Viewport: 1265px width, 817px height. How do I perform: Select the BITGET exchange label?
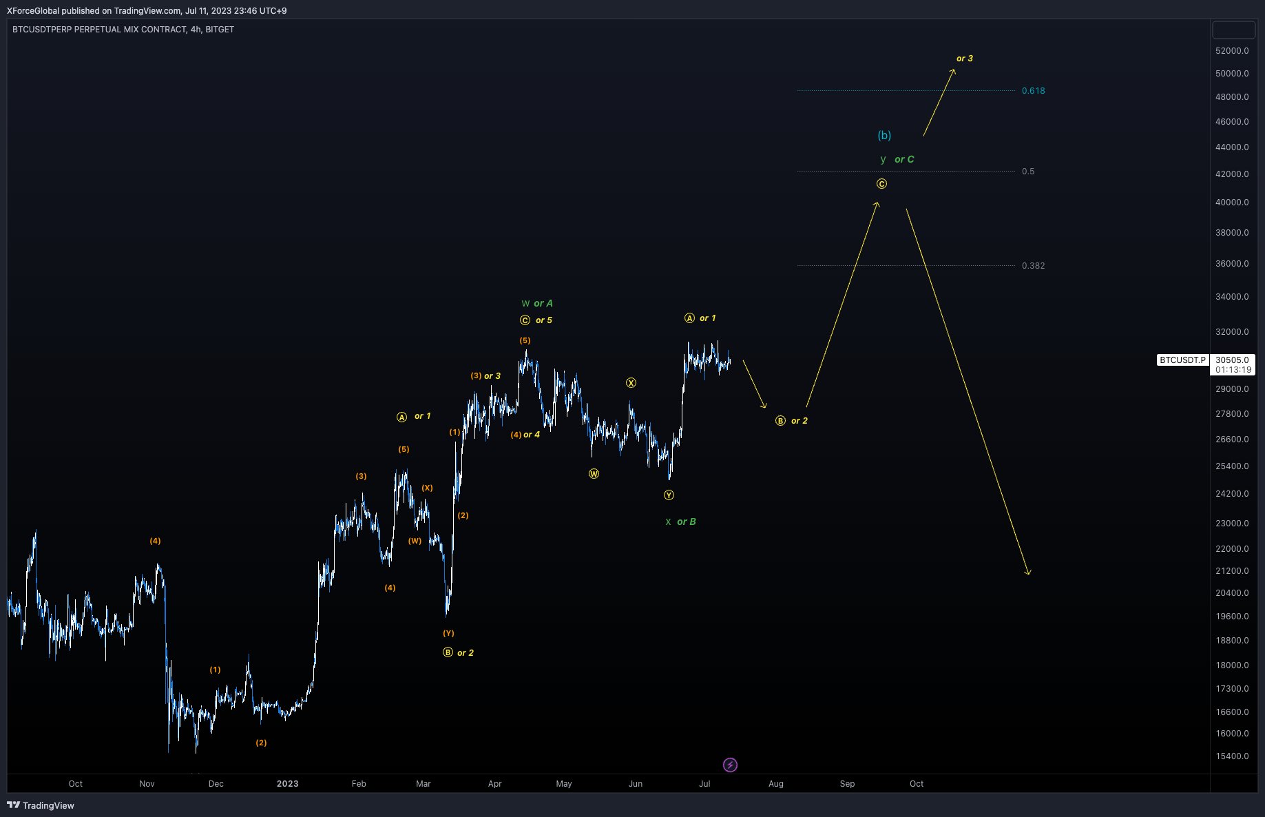[x=220, y=30]
